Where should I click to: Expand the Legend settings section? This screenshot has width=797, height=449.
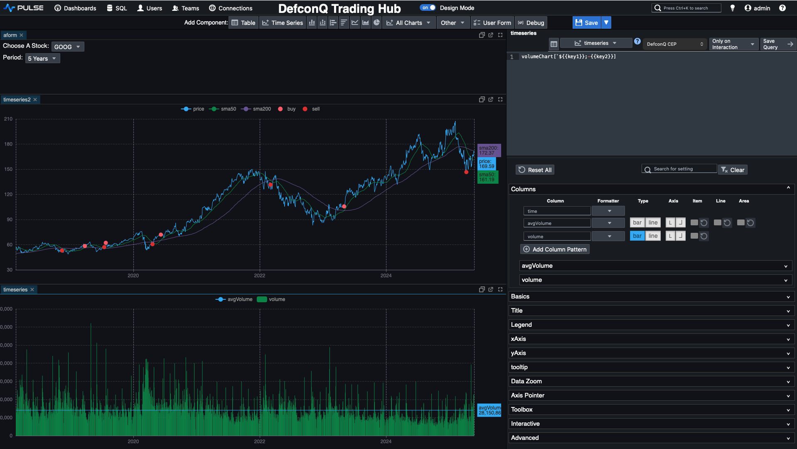point(651,325)
